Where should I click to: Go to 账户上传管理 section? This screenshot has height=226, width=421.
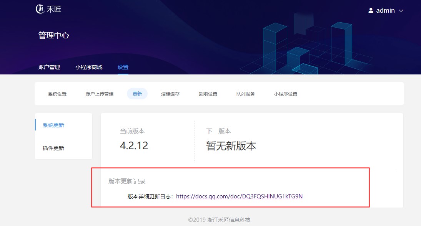[98, 93]
